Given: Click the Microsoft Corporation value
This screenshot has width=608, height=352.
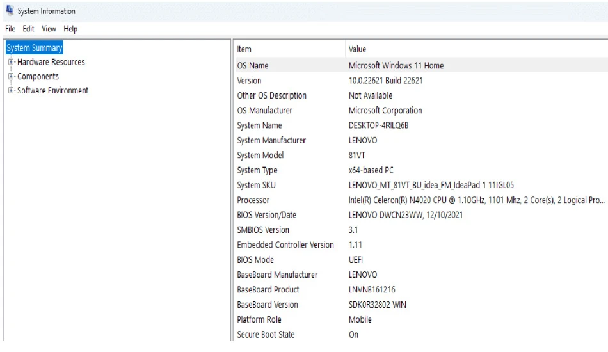Looking at the screenshot, I should tap(385, 111).
